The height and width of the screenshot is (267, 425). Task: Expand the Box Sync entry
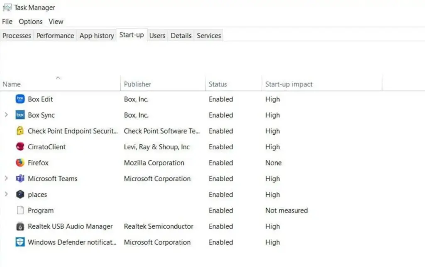point(6,115)
